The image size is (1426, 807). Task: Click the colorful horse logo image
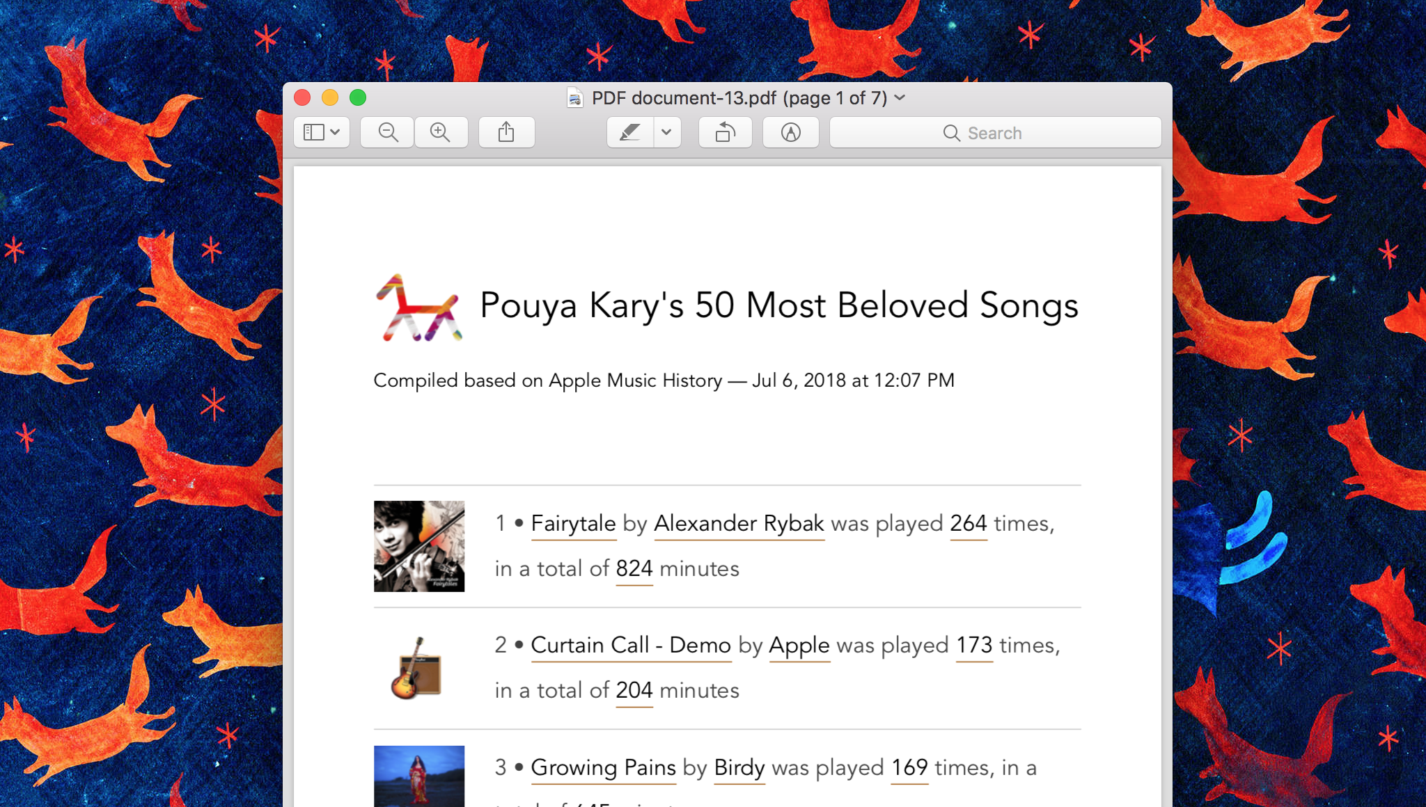418,307
